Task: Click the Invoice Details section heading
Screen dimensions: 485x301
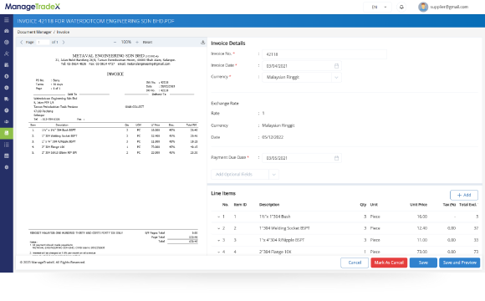Action: pyautogui.click(x=228, y=43)
